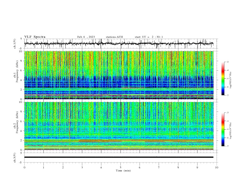Click the '-3' value on ch.2 color bar
Image resolution: width=244 pixels, height=188 pixels.
click(227, 113)
